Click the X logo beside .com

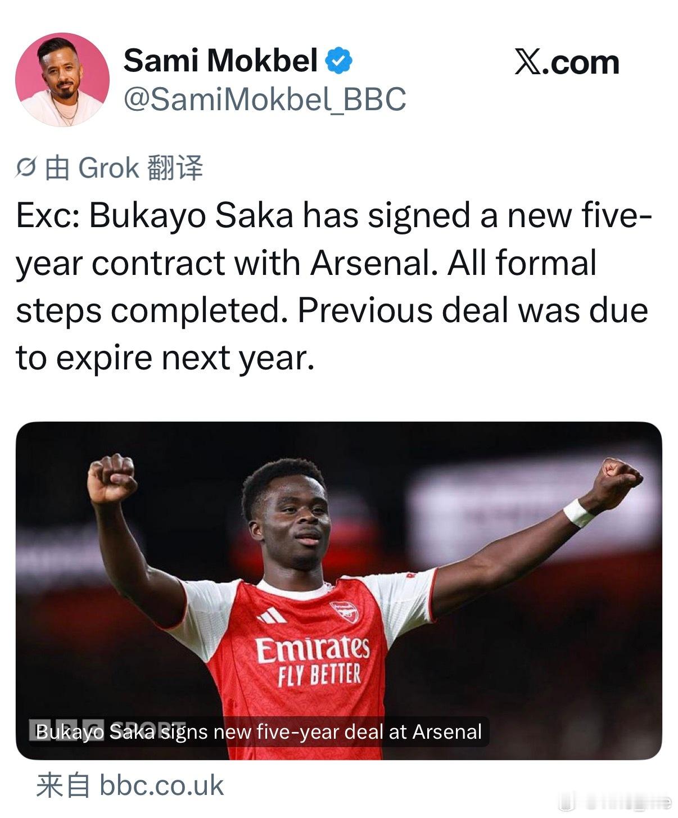click(x=527, y=62)
